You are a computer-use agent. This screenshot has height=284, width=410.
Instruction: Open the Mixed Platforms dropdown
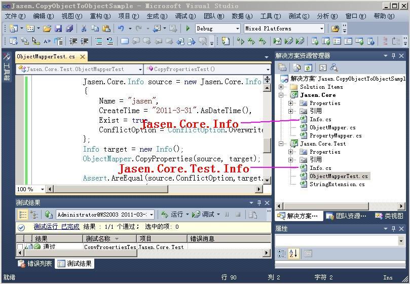(322, 28)
